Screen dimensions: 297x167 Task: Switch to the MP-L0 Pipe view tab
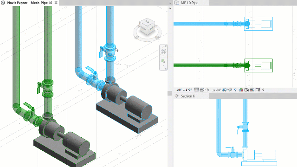coord(189,3)
